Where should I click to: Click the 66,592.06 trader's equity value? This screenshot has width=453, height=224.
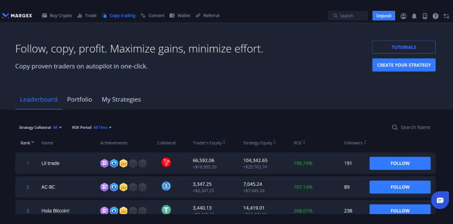coord(204,160)
